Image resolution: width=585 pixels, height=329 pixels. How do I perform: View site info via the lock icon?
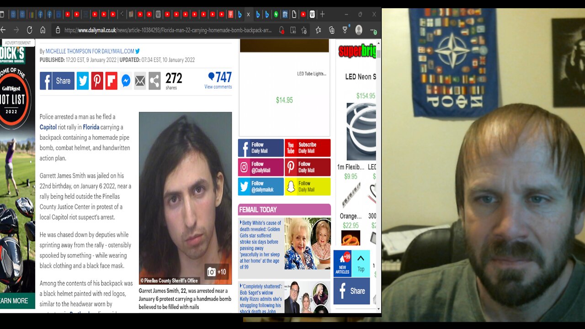pyautogui.click(x=58, y=30)
